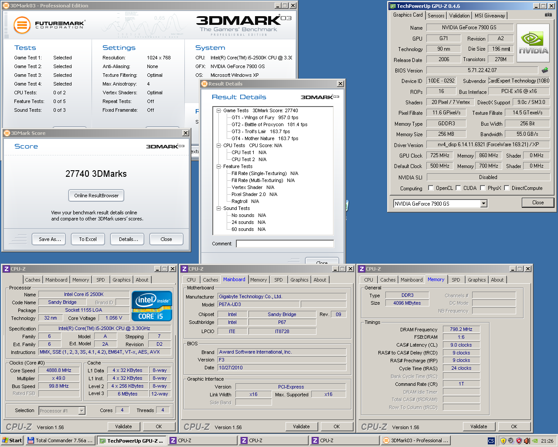Switch to Sensors tab in GPU-Z

[x=436, y=16]
